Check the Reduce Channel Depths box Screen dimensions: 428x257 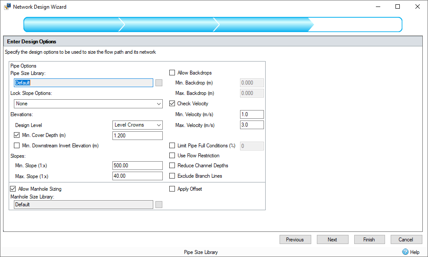[x=172, y=166]
